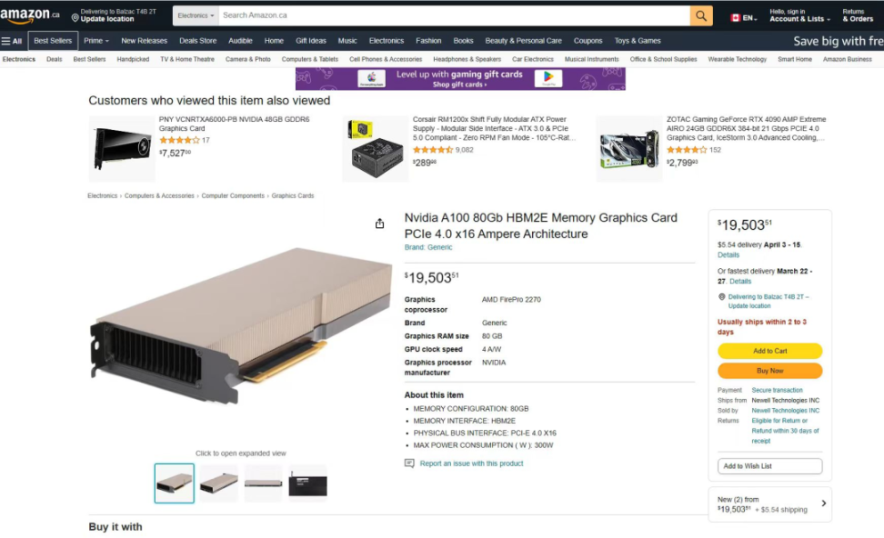Screen dimensions: 884x538
Task: Click the Buy Now button
Action: point(769,371)
